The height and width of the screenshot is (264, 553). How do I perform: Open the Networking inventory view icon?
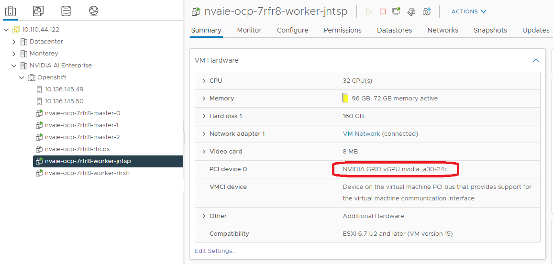[x=94, y=11]
